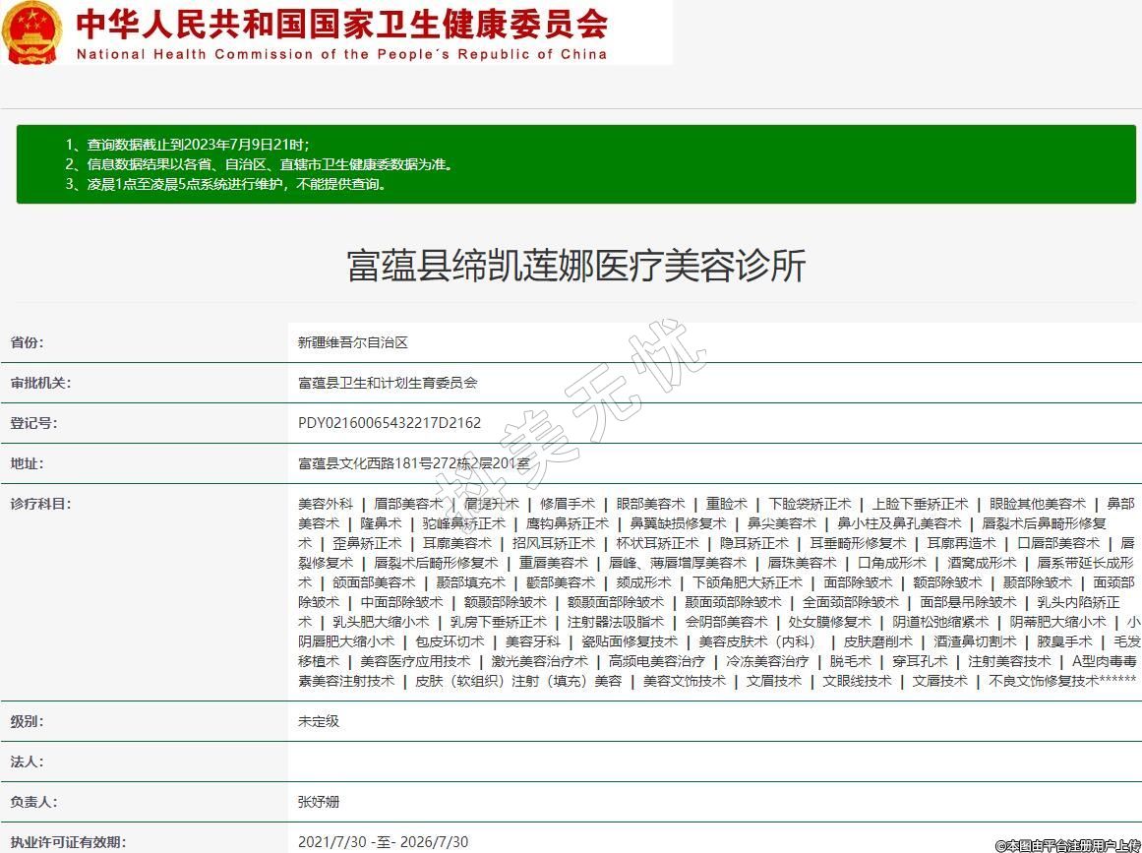
Task: Click the province value 新疆维吾尔自治区
Action: tap(352, 342)
